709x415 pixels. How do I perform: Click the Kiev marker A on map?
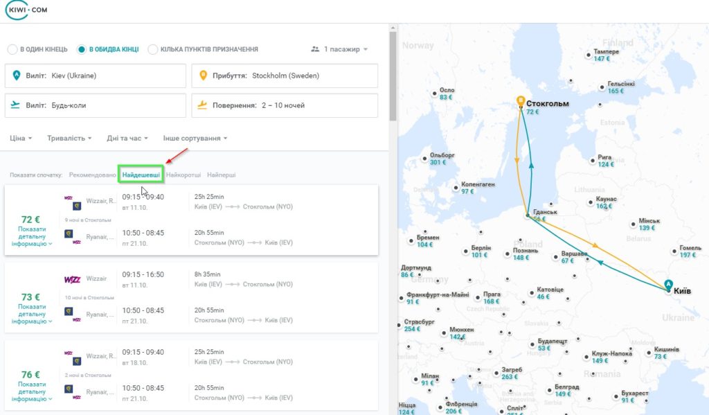(668, 285)
